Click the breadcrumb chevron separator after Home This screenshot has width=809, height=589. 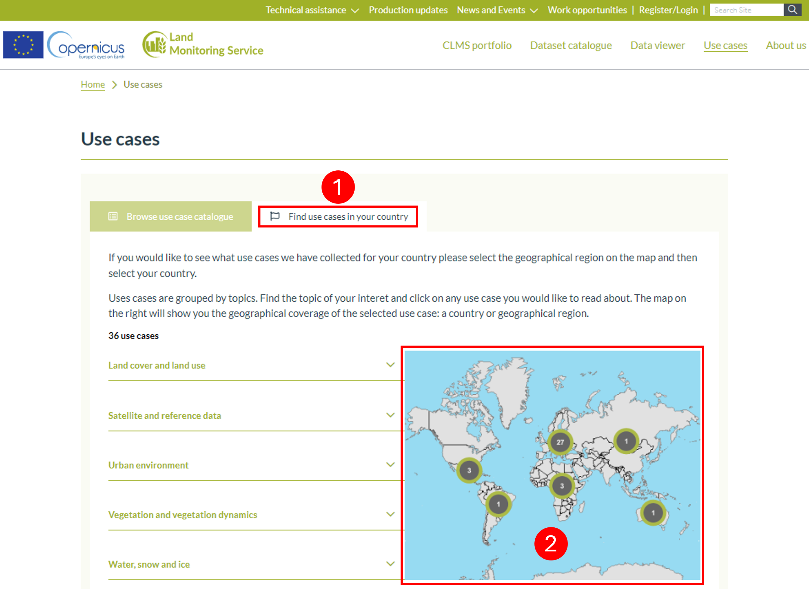coord(114,85)
